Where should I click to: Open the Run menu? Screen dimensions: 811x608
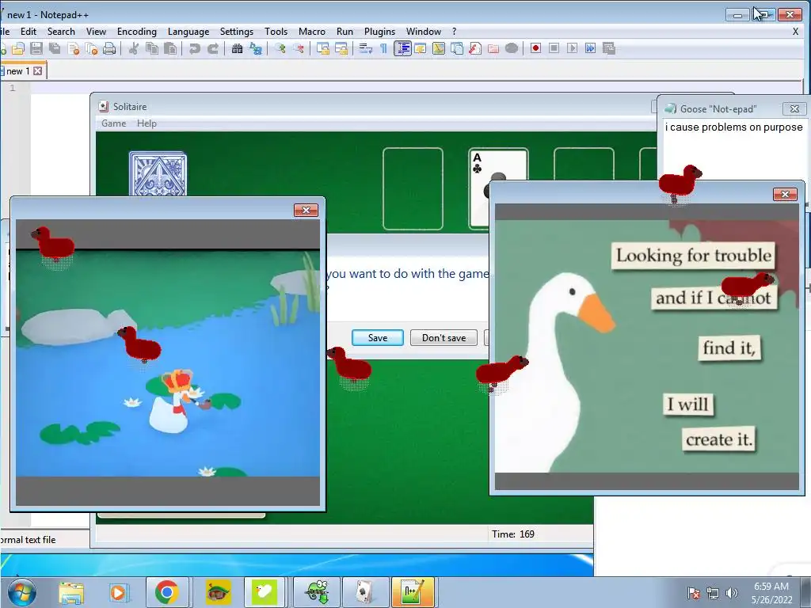point(345,32)
